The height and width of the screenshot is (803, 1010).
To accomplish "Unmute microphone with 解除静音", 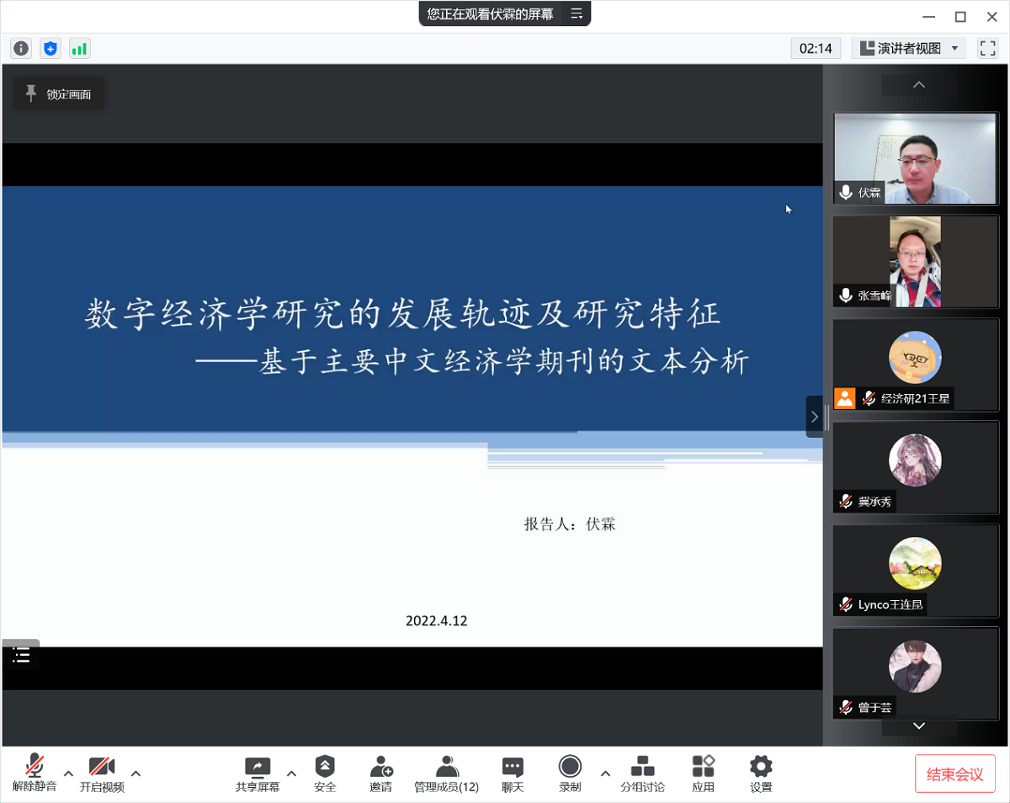I will (x=35, y=773).
